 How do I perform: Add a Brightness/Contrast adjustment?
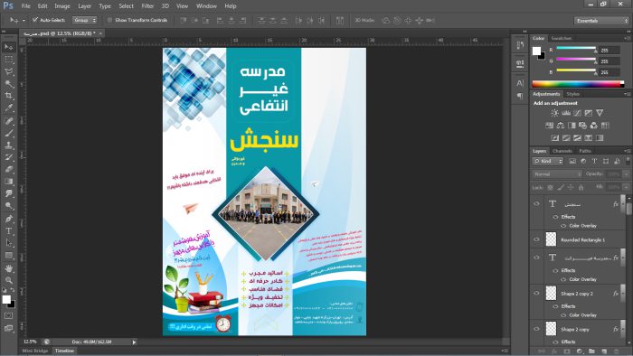554,113
